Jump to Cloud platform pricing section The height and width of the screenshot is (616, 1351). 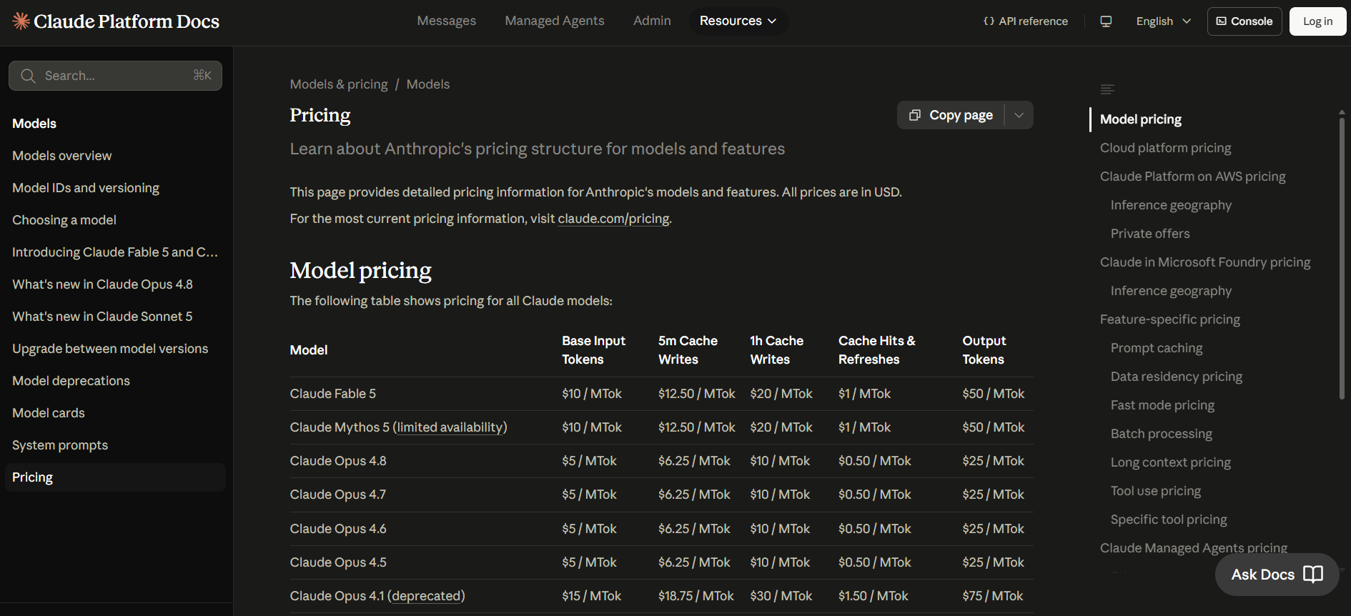click(x=1166, y=148)
